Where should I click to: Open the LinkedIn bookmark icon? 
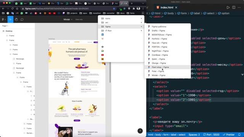pos(103,35)
